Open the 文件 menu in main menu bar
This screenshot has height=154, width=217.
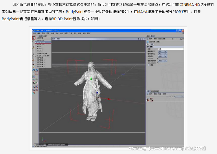coord(34,33)
